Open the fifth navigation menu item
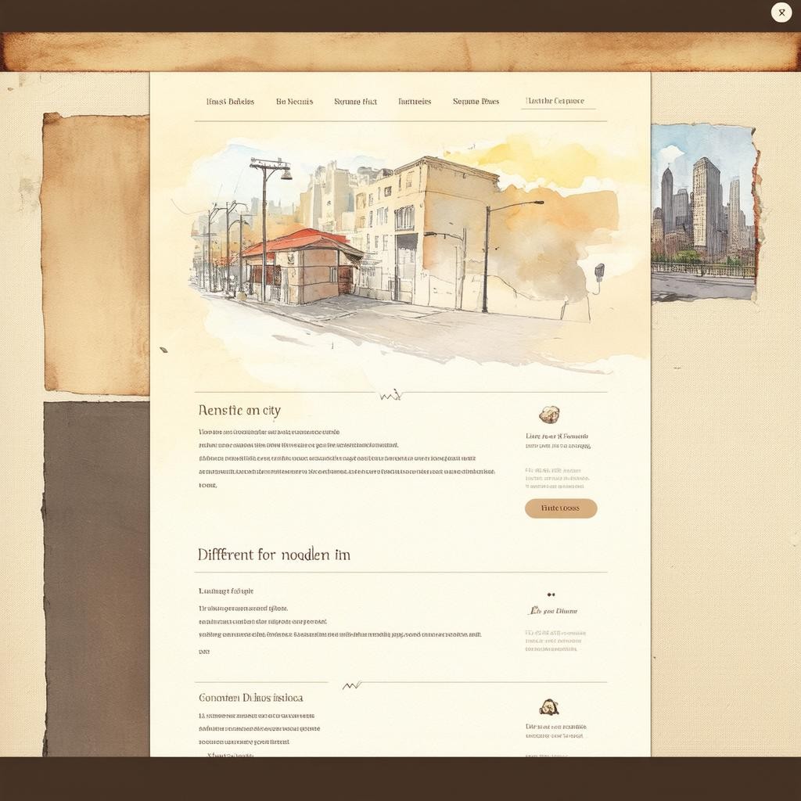Screen dimensions: 801x801 [x=476, y=102]
